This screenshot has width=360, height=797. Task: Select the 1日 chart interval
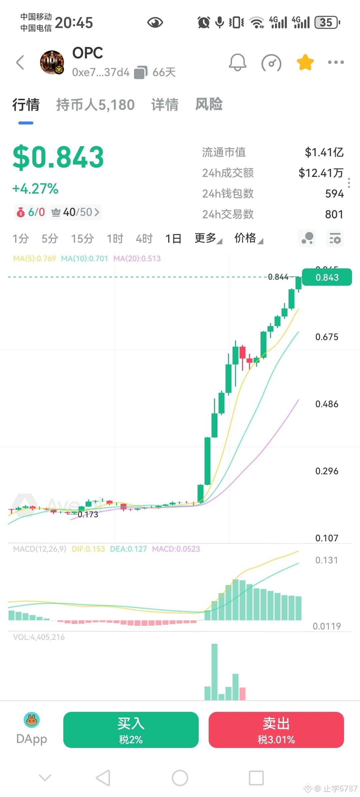point(173,239)
